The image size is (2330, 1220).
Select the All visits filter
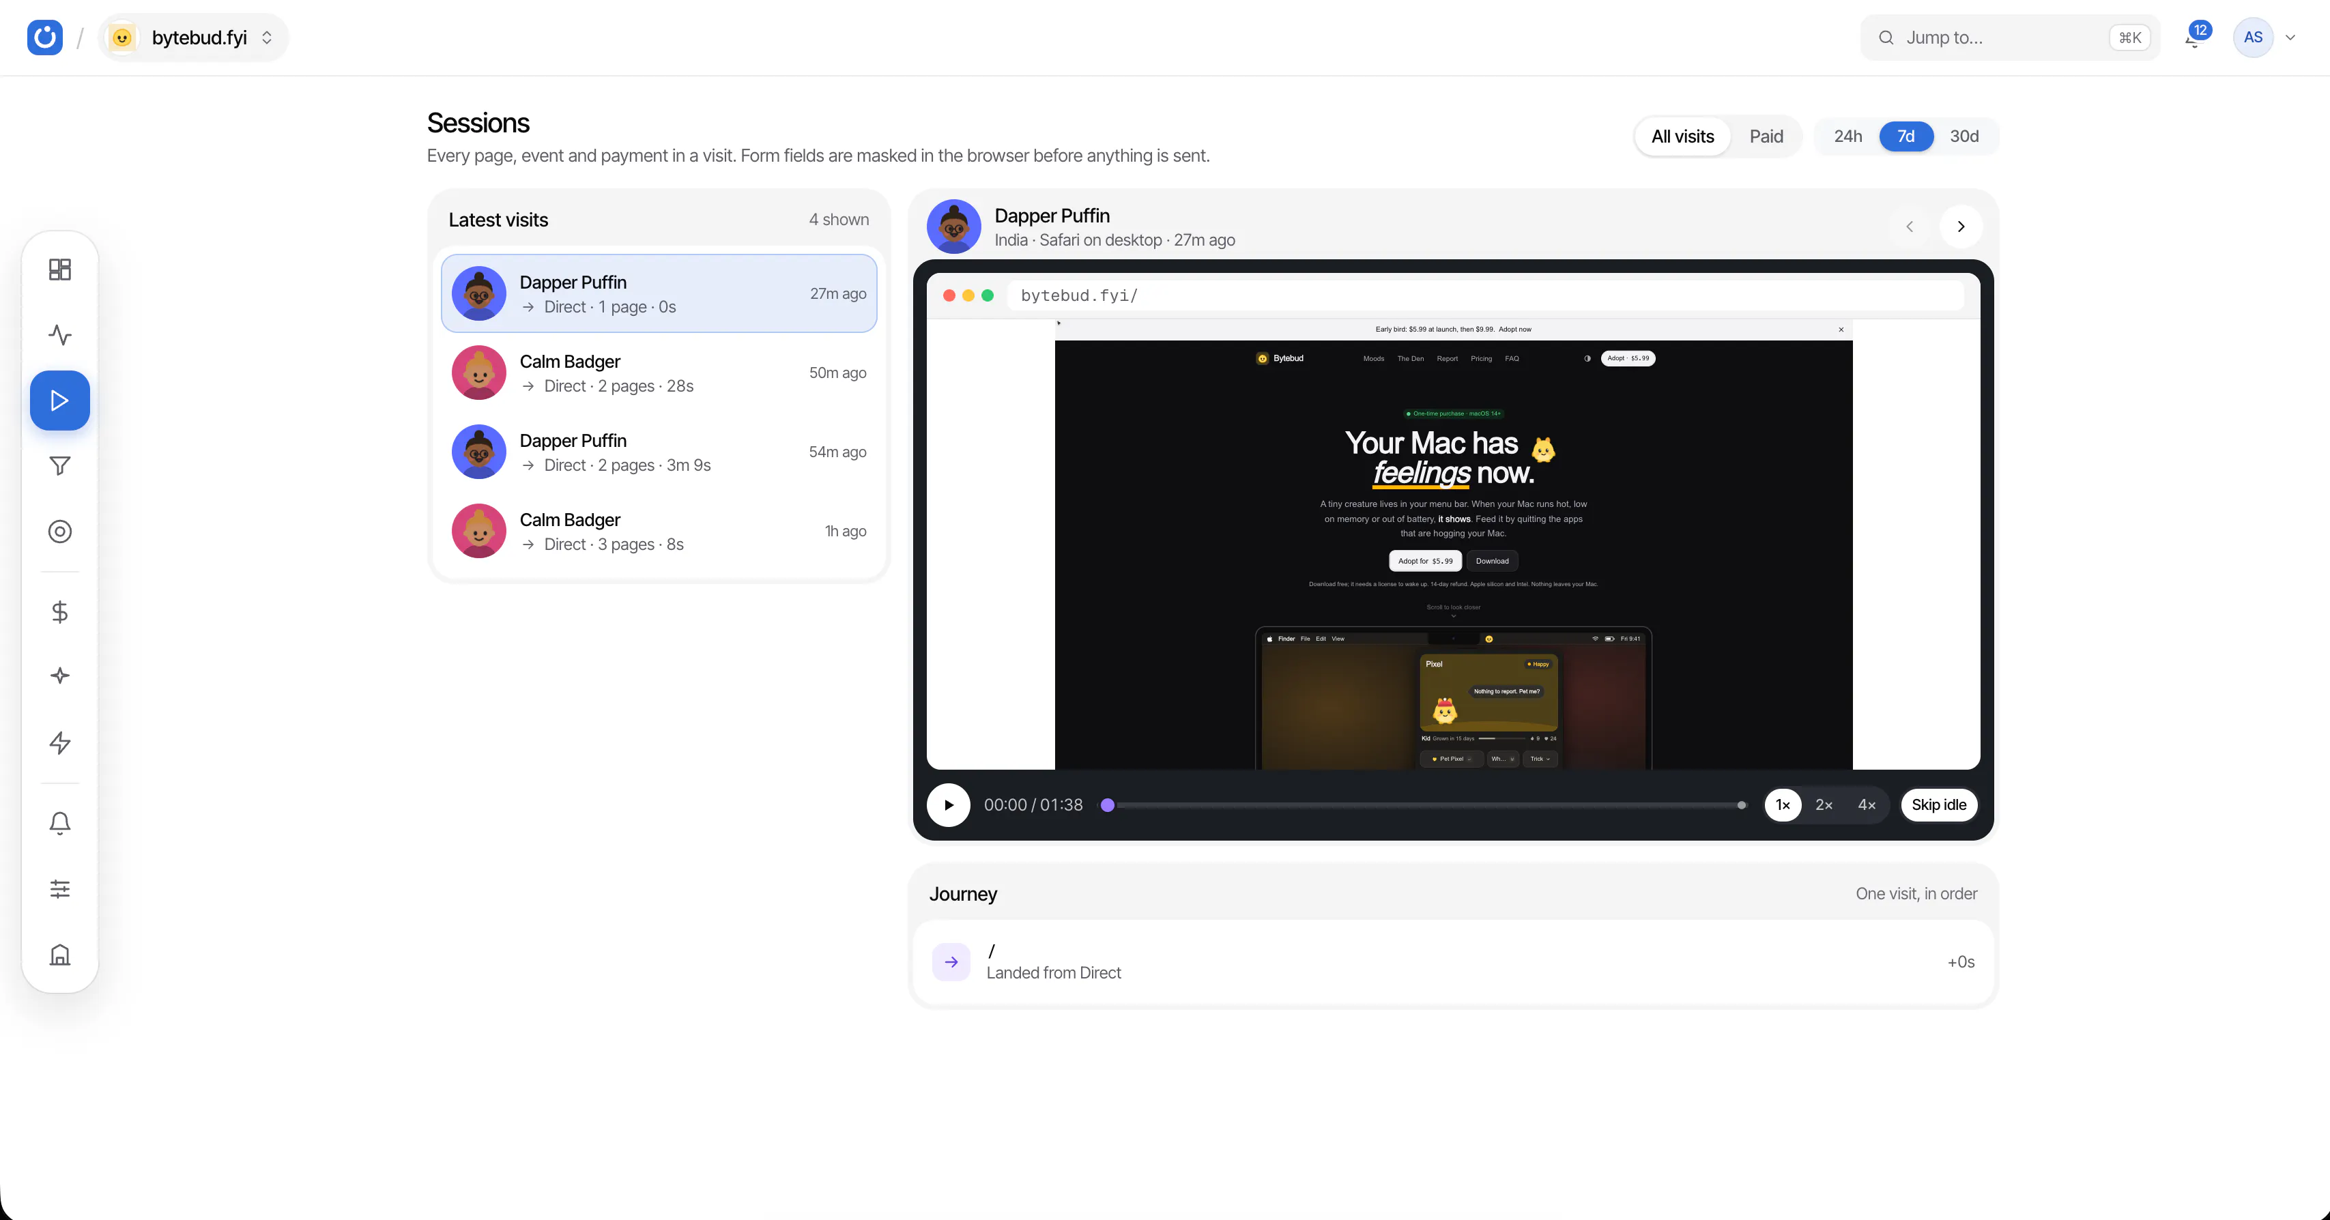(1682, 136)
